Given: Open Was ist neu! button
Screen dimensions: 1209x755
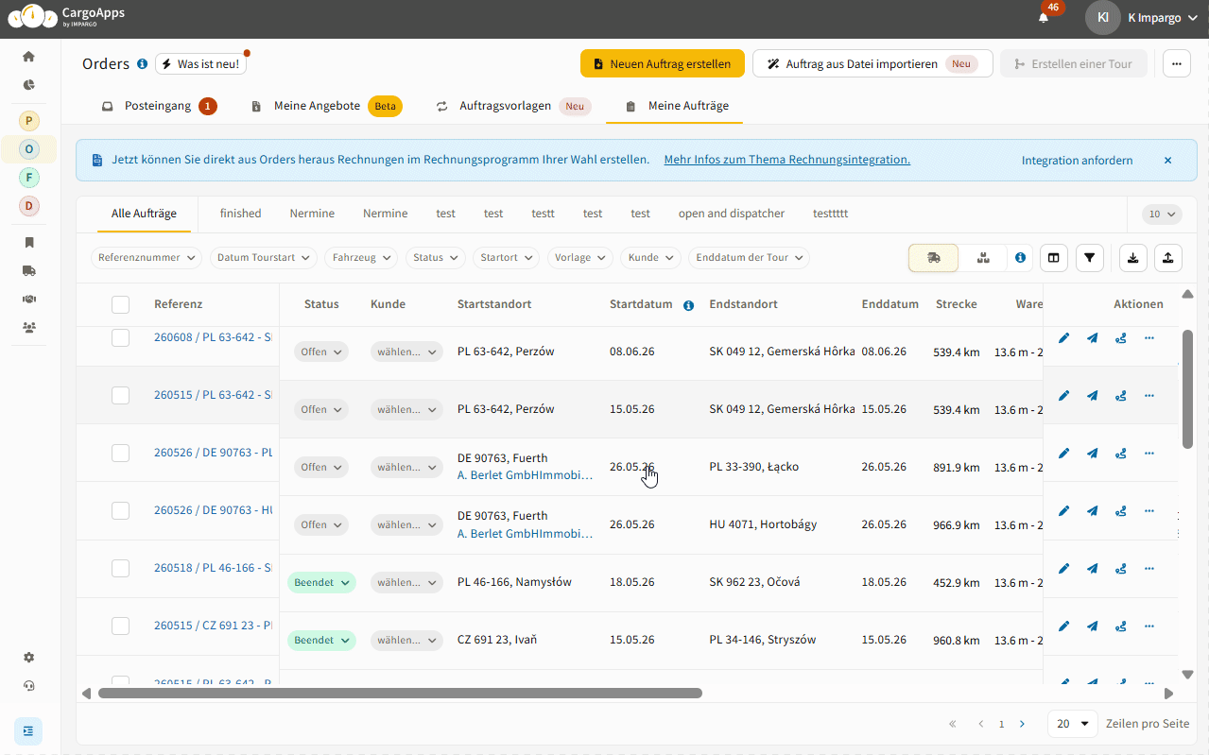Looking at the screenshot, I should point(200,64).
